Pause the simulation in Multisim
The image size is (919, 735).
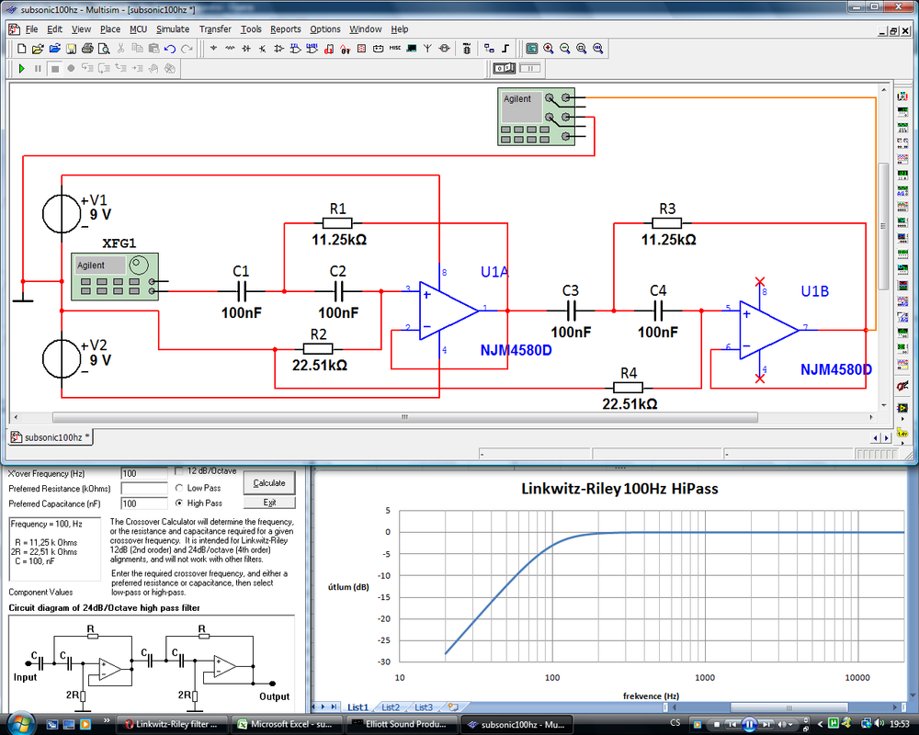pos(38,69)
